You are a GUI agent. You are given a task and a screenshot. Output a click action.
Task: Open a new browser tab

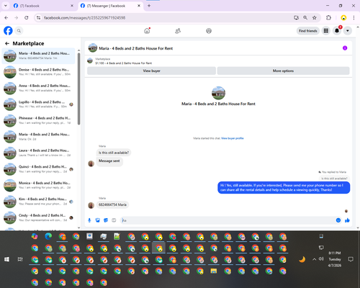149,6
